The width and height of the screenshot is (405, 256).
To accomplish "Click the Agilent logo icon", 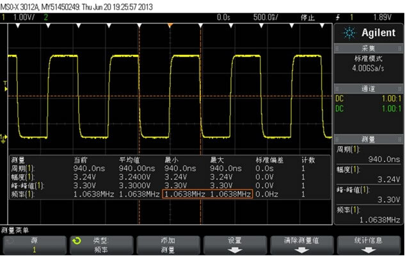I will click(x=346, y=33).
